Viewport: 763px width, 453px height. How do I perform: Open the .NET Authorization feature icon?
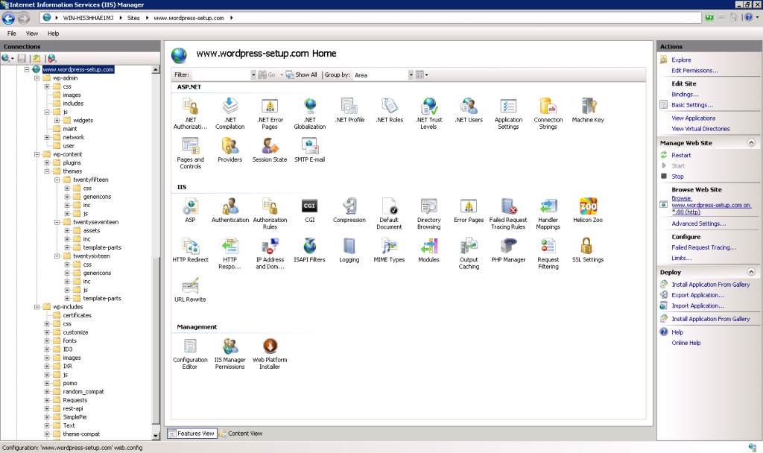(190, 113)
